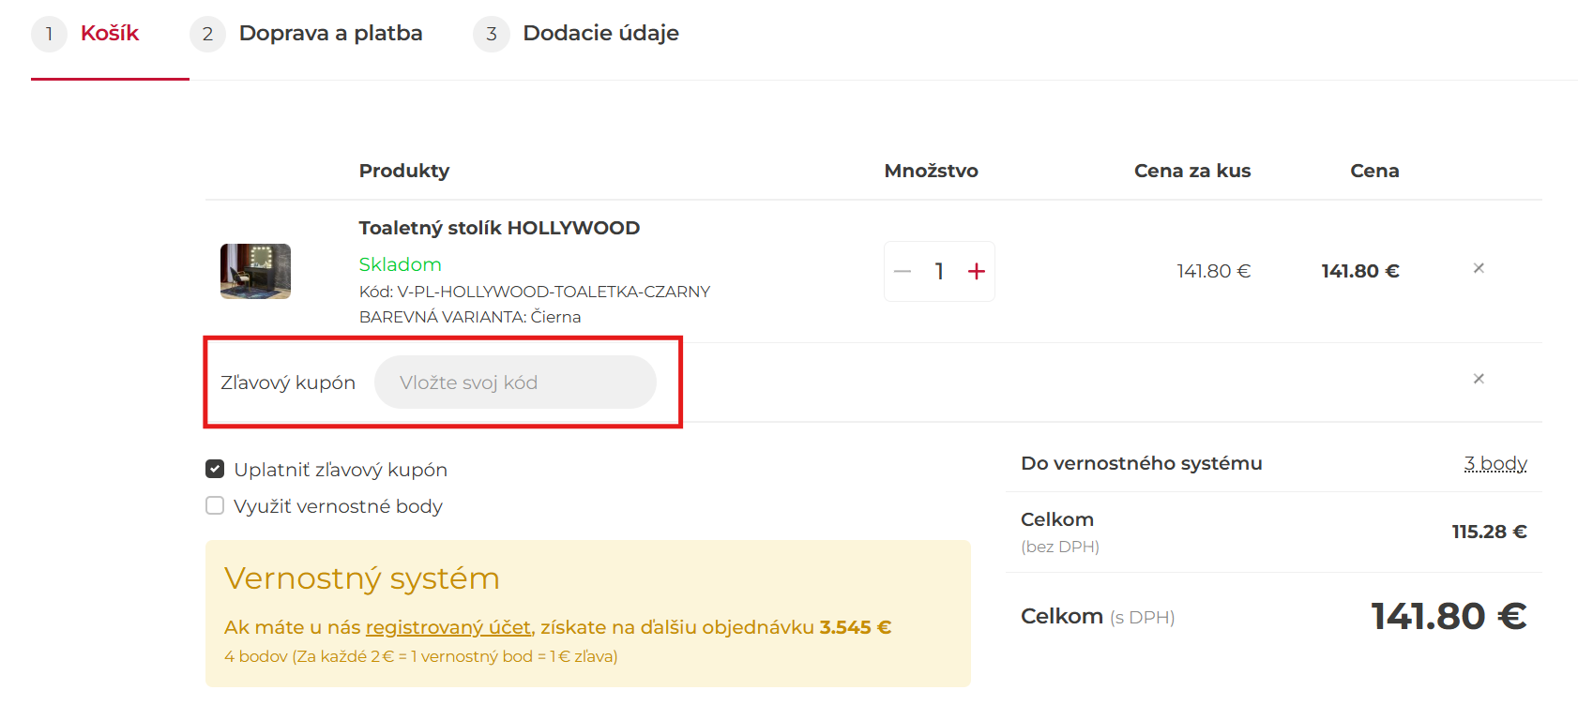Click the plus icon to increase quantity
1578x705 pixels.
[x=977, y=271]
